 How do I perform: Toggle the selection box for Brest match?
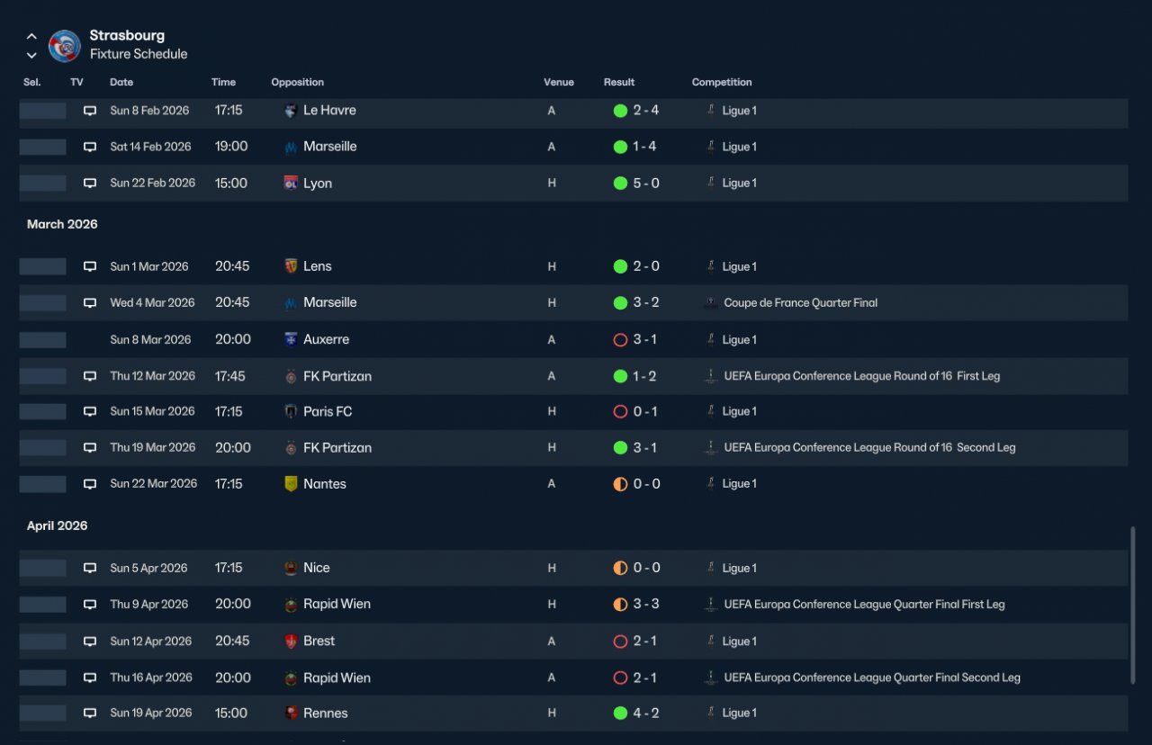(x=43, y=642)
